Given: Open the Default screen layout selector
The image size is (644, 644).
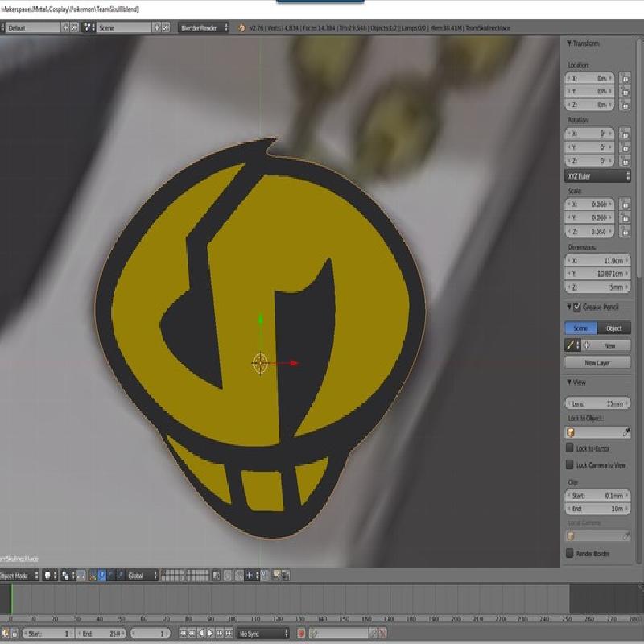Looking at the screenshot, I should 34,27.
